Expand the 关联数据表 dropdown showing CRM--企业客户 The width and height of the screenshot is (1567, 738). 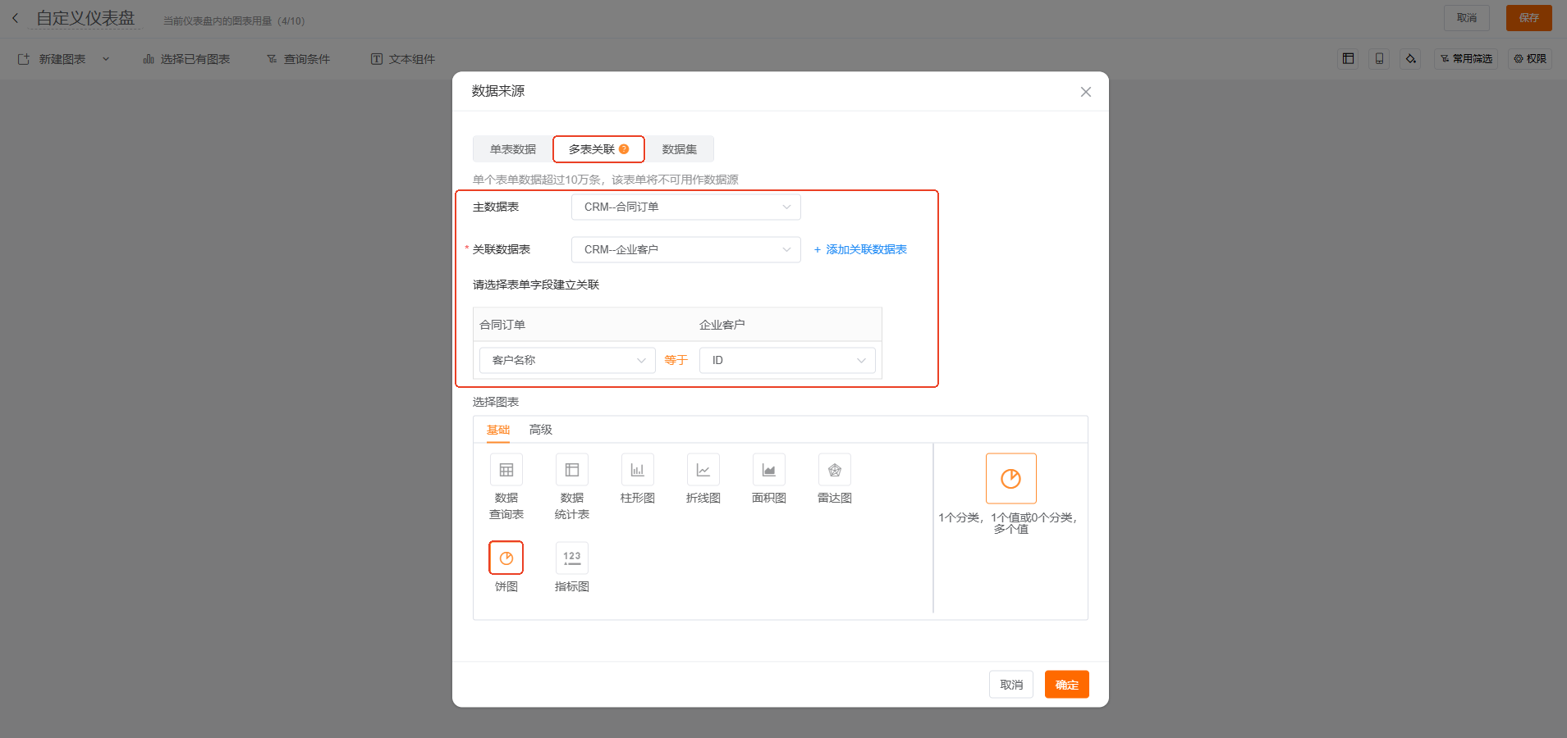tap(685, 249)
